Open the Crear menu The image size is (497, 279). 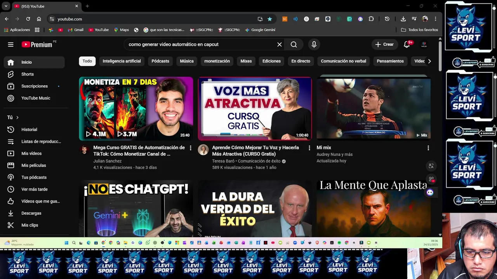coord(384,45)
